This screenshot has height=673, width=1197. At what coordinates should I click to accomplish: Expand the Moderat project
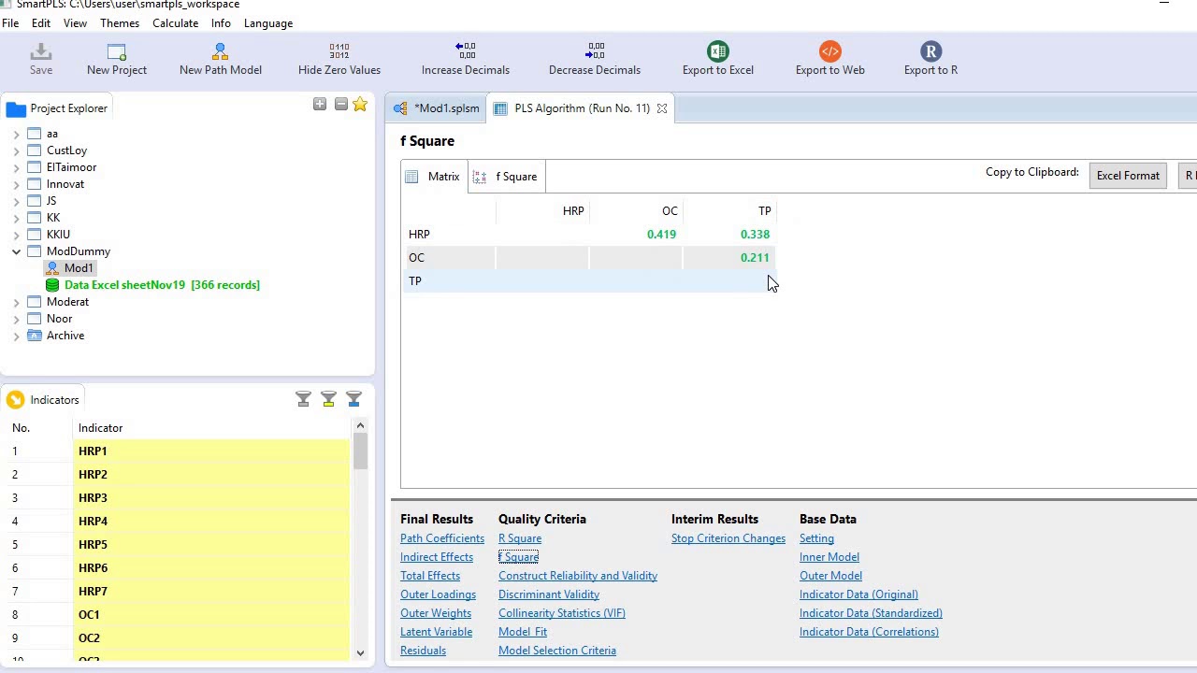pyautogui.click(x=16, y=302)
